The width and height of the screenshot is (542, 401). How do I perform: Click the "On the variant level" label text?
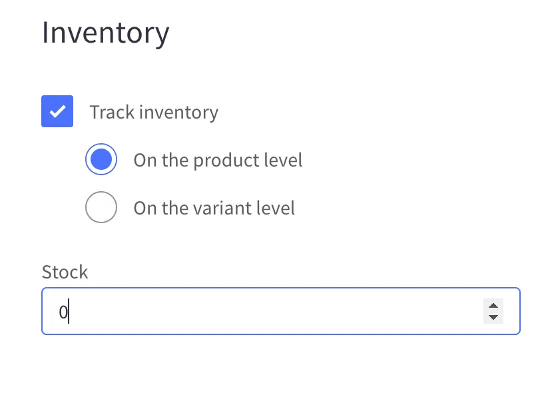click(214, 208)
